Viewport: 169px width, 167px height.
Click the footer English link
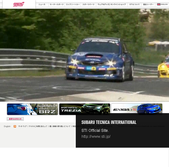coord(7,126)
